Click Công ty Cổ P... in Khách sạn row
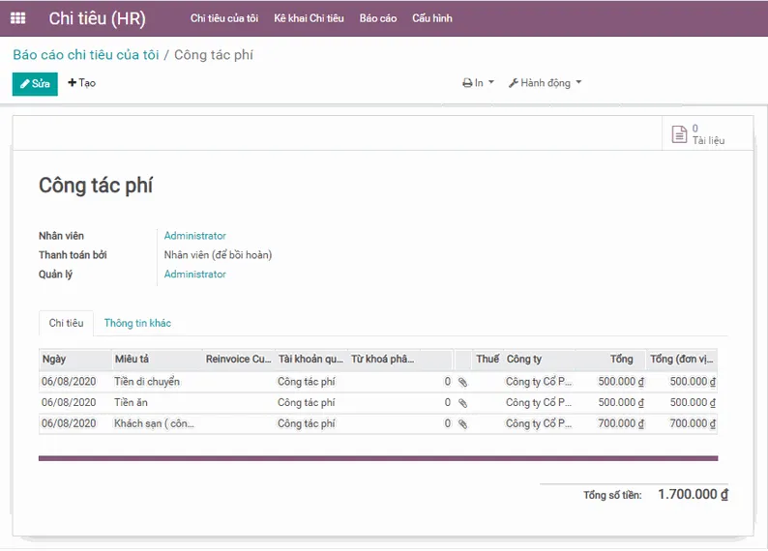768x551 pixels. tap(539, 423)
